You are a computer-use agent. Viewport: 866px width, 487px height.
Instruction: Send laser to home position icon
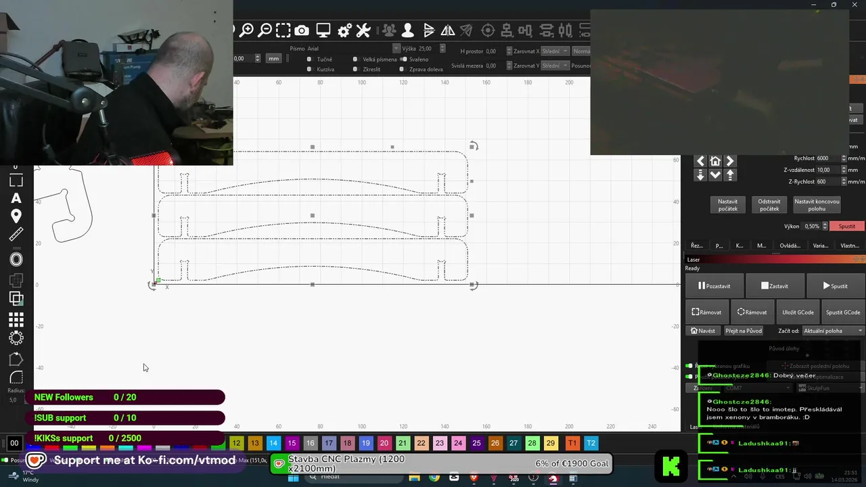pyautogui.click(x=715, y=161)
